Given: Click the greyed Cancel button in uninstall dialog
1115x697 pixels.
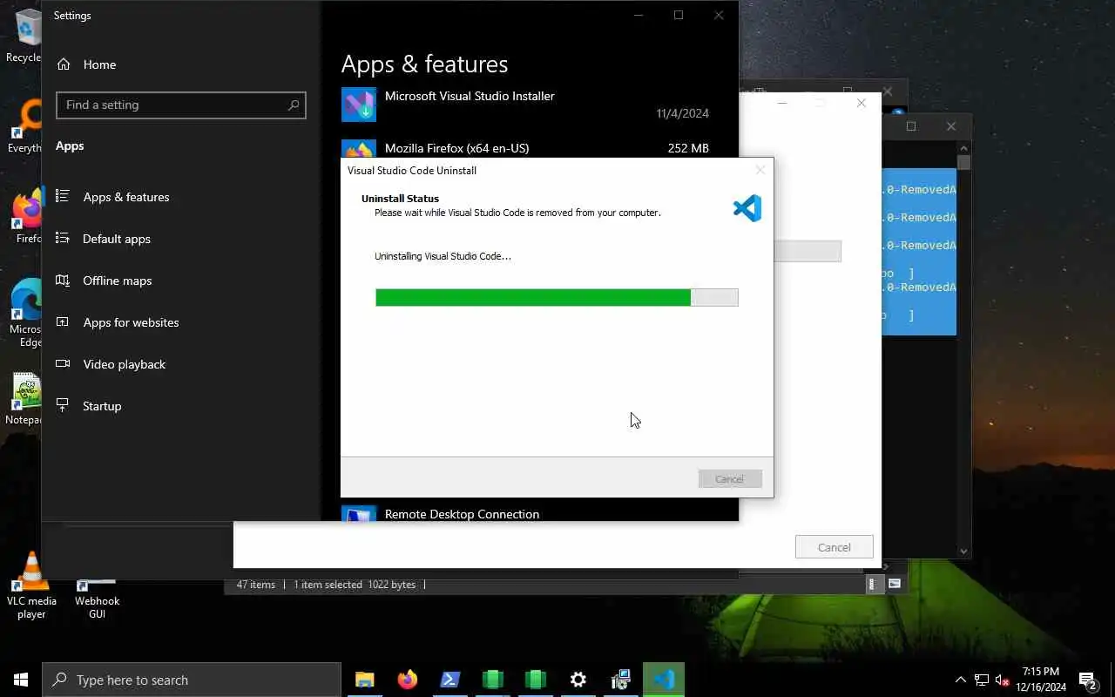Looking at the screenshot, I should (730, 479).
